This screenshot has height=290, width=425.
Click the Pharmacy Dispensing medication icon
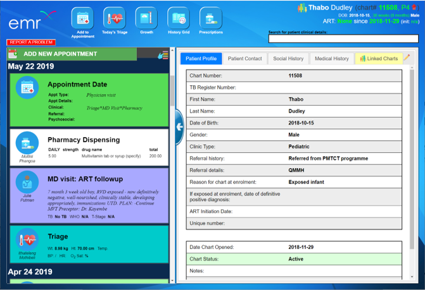[27, 142]
